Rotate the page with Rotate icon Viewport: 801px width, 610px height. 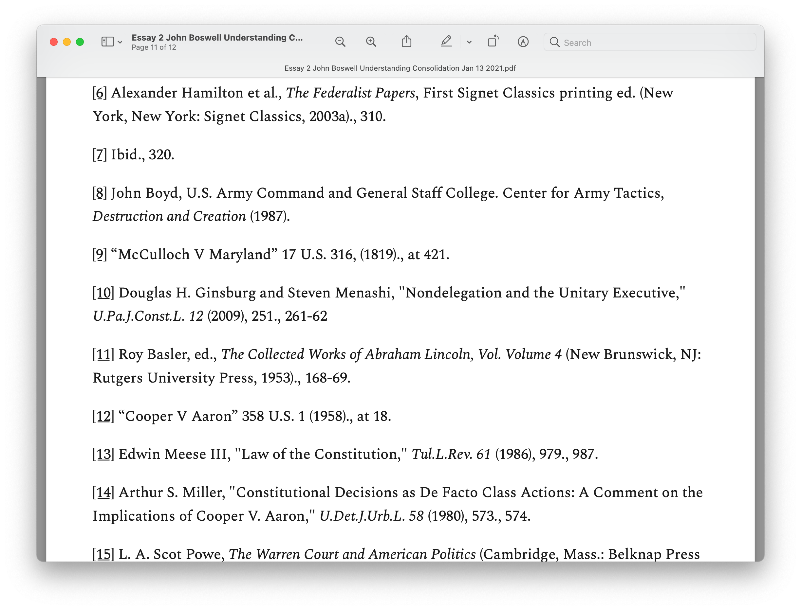[x=493, y=41]
